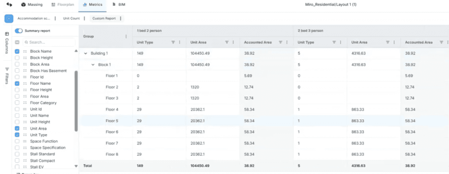Screen dimensions: 449x174
Task: Click the Unit Height column label
Action: tap(40, 122)
